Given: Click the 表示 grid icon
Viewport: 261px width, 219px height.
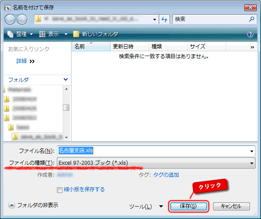Looking at the screenshot, I should point(42,34).
